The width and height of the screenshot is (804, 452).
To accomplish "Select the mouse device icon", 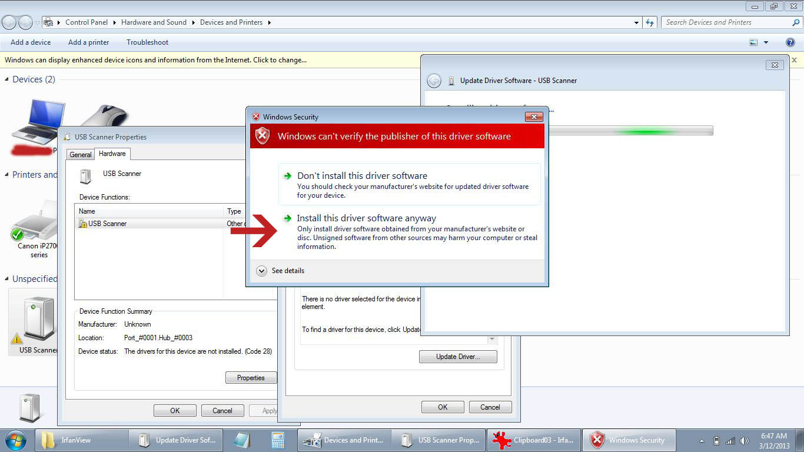I will click(x=106, y=116).
